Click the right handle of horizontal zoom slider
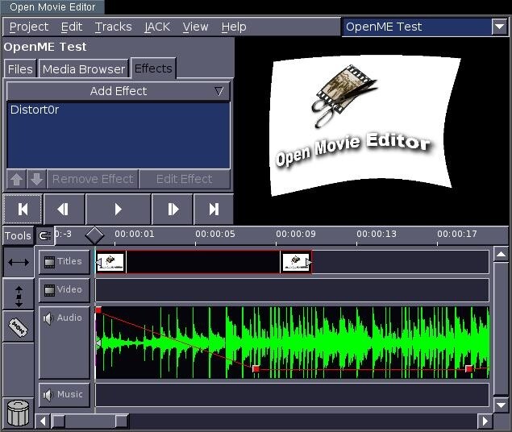 click(122, 422)
